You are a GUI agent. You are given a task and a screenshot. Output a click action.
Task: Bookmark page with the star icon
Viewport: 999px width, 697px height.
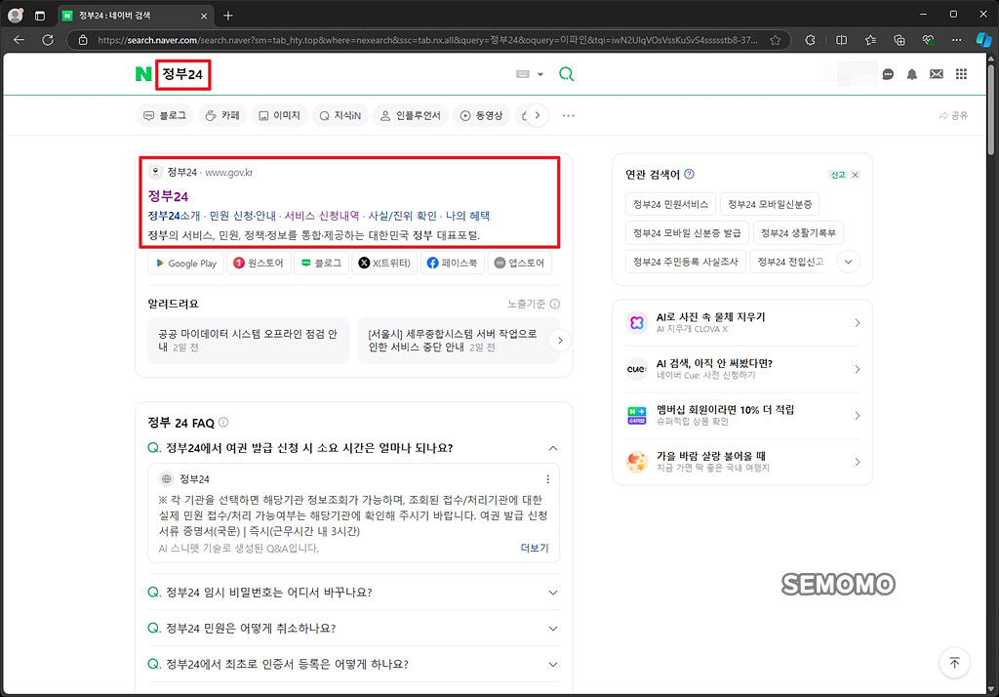tap(775, 40)
